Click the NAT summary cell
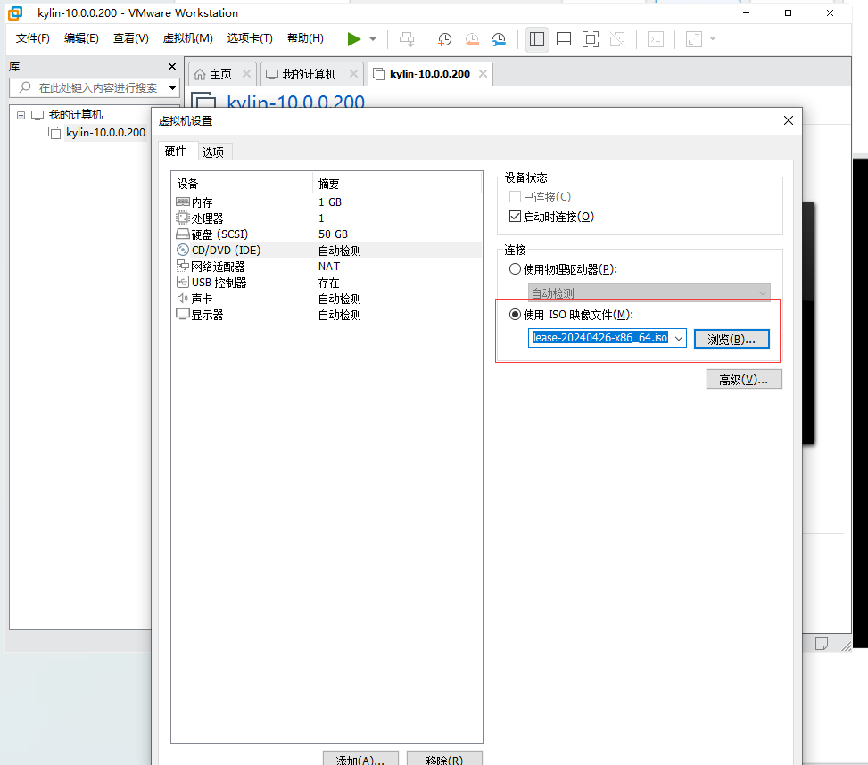Viewport: 868px width, 765px height. [x=329, y=266]
